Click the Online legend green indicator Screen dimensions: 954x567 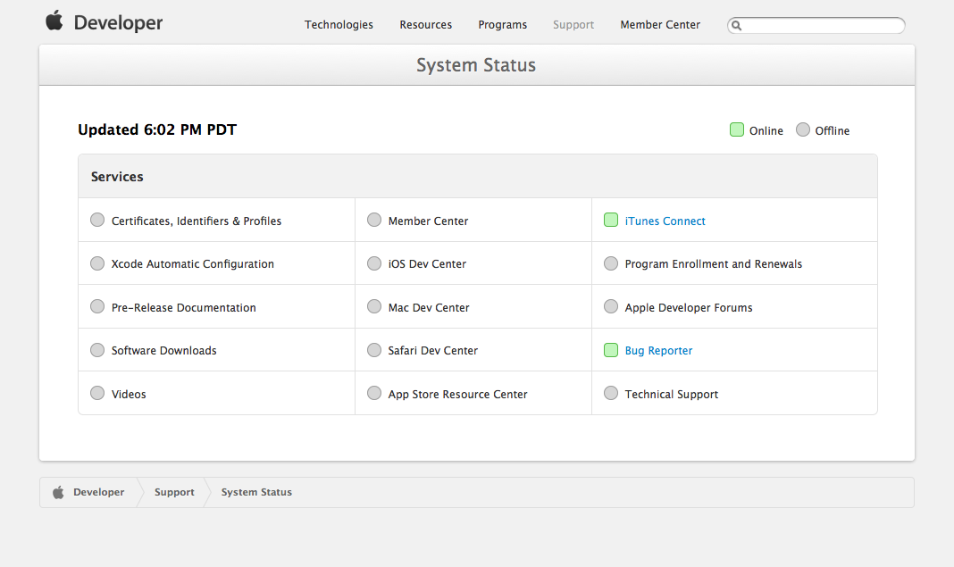click(x=737, y=130)
